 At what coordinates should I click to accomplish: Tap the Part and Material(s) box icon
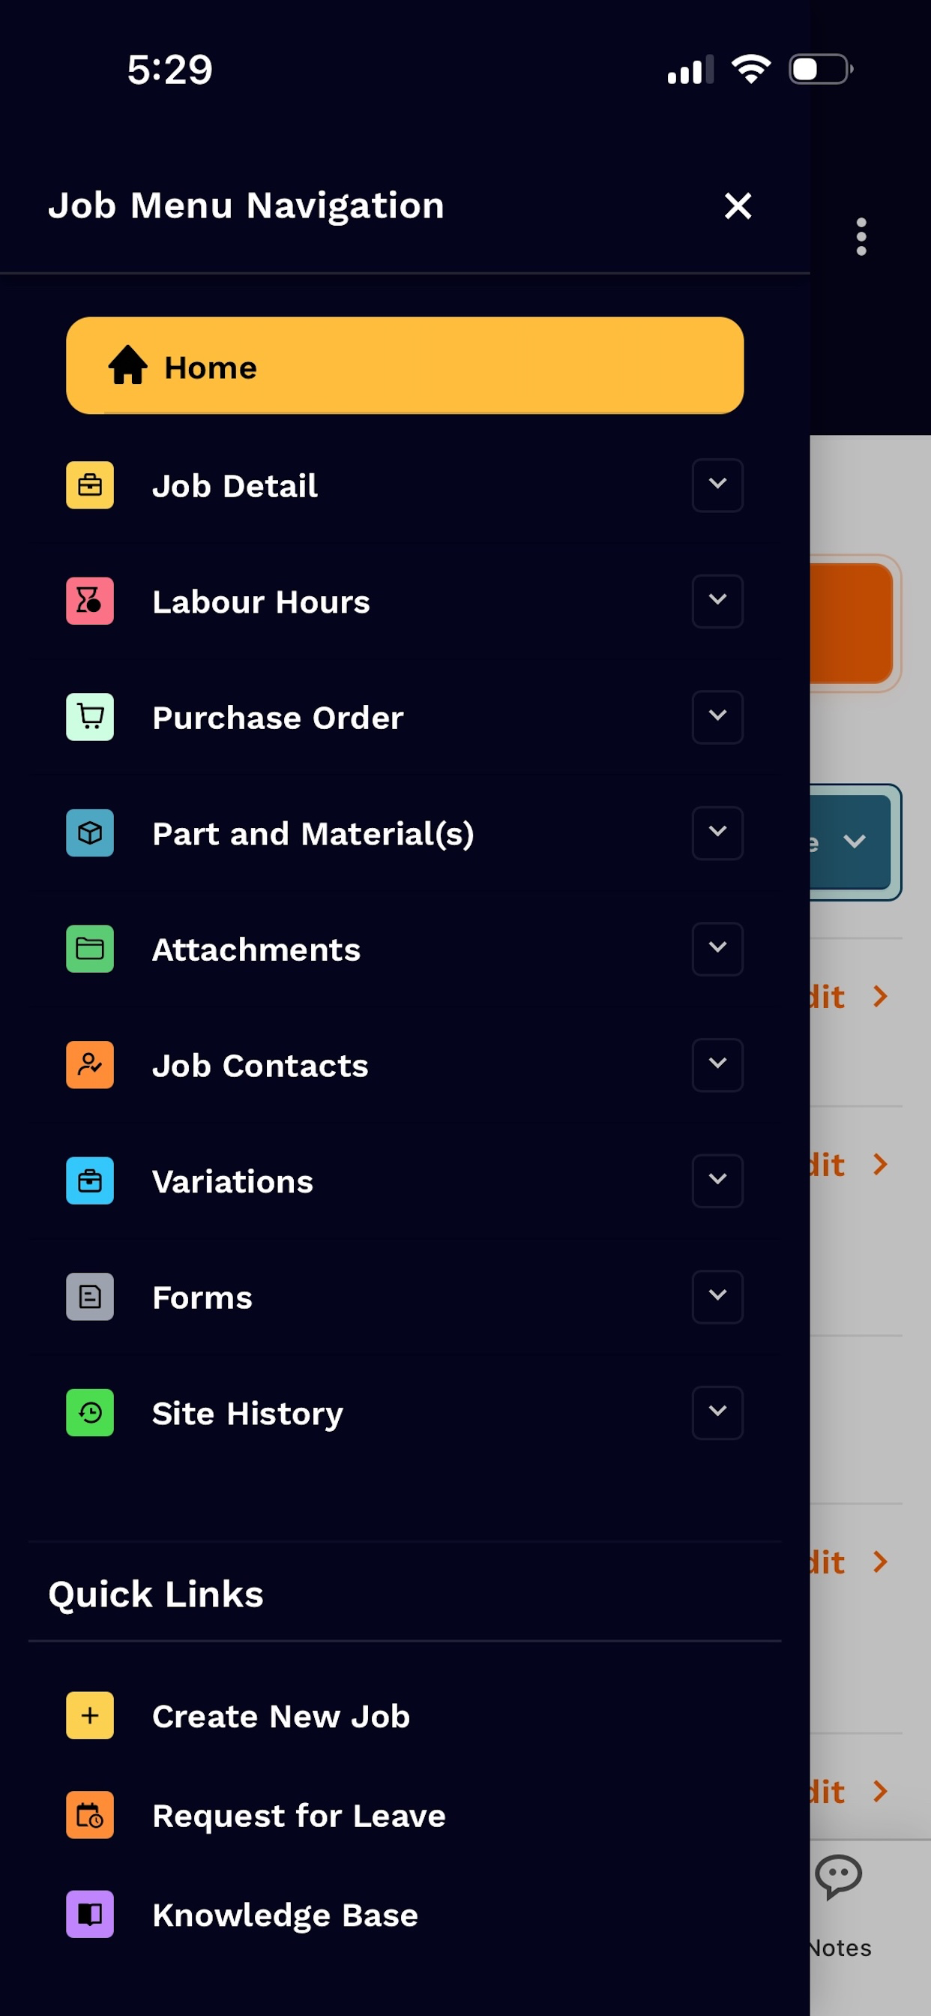tap(90, 832)
